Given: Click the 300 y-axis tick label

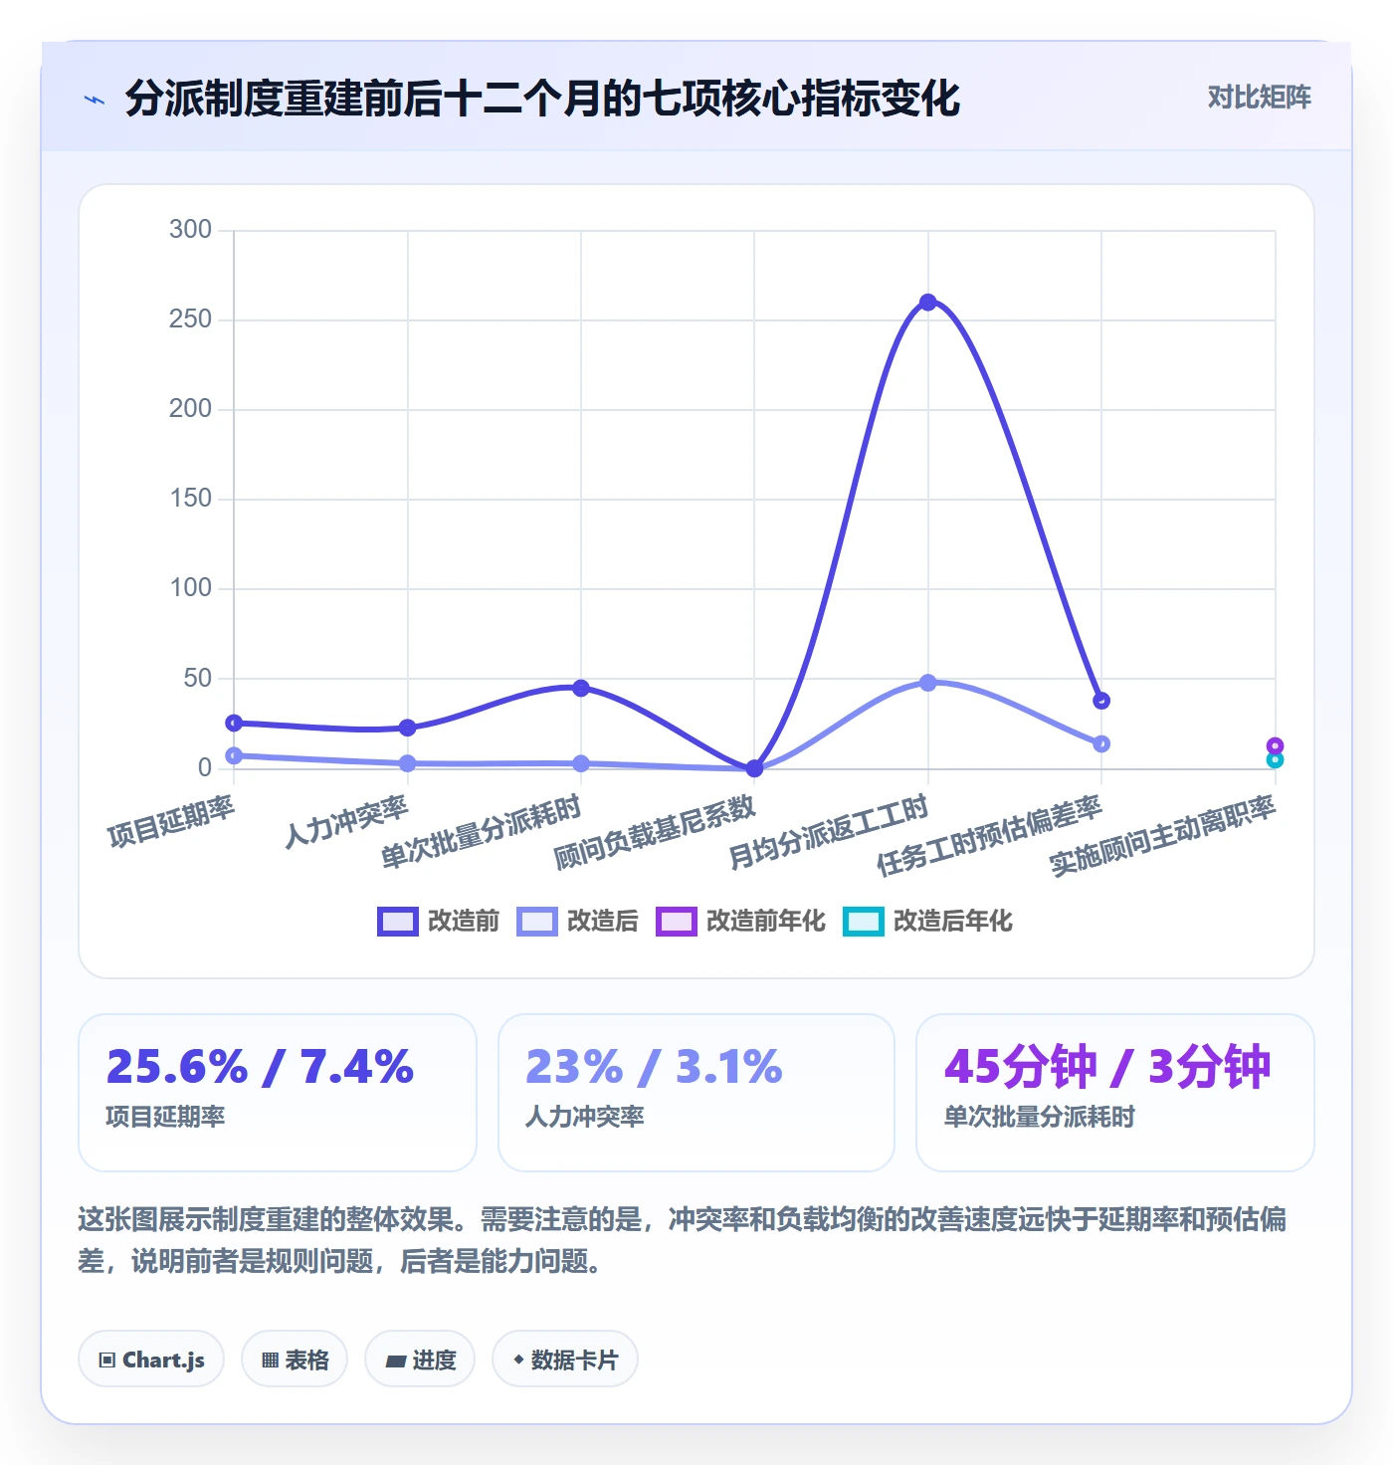Looking at the screenshot, I should click(190, 230).
